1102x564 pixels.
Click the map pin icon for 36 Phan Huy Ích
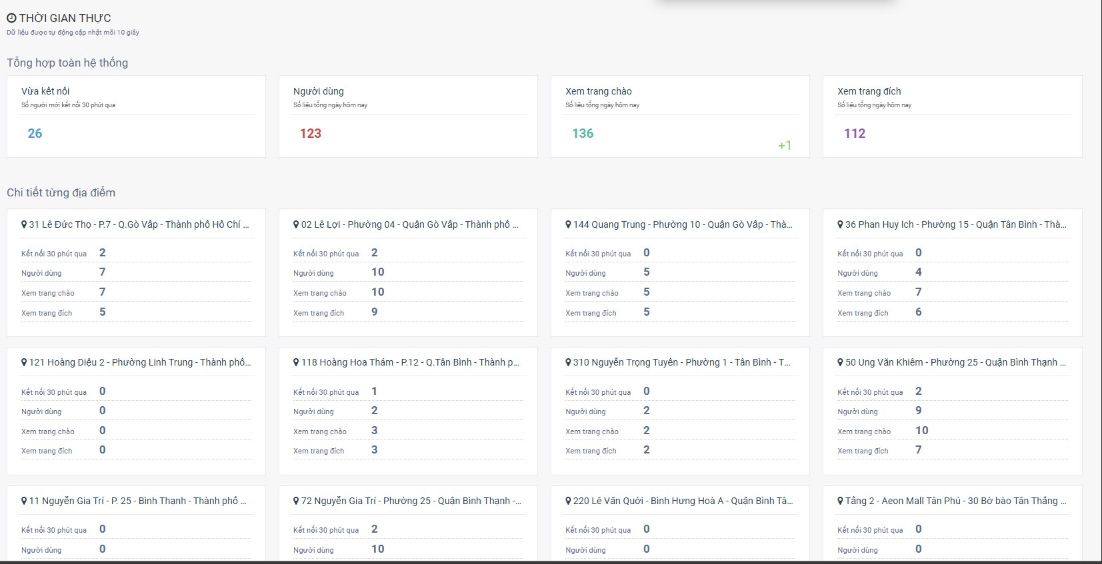840,224
